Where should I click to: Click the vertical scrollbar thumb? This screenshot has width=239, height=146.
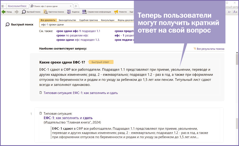(237, 59)
